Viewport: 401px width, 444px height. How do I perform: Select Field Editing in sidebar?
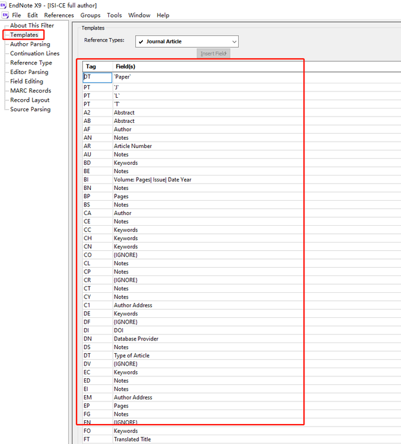click(x=26, y=82)
